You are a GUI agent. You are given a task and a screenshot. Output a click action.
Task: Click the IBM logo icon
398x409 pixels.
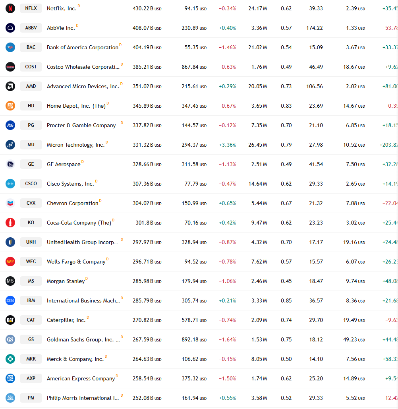10,300
